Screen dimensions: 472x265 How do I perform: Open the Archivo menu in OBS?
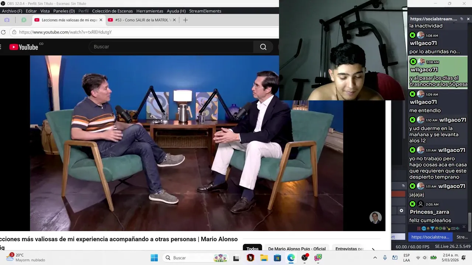pos(12,11)
